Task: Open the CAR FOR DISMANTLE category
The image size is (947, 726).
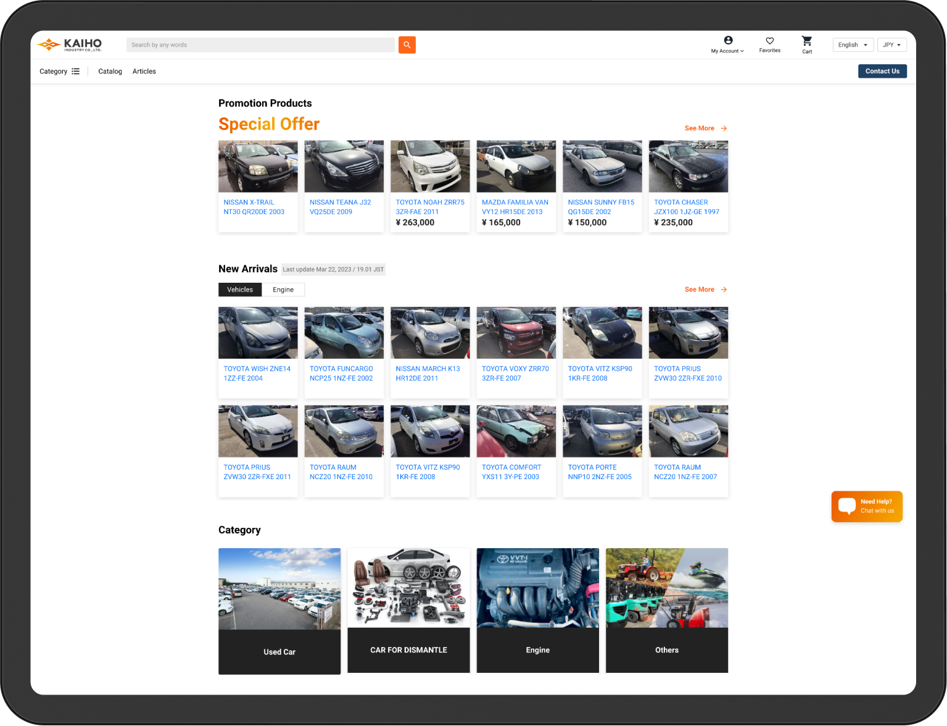Action: 408,611
